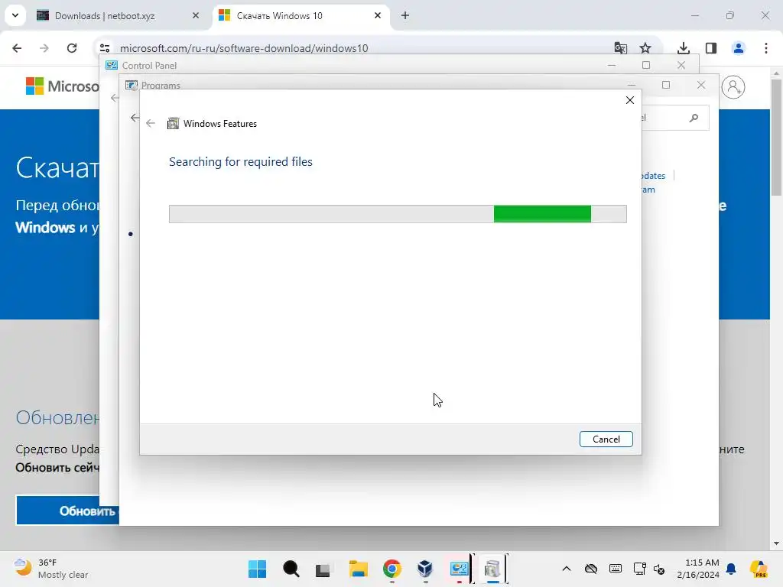Go back in the Programs window
Viewport: 783px width, 587px height.
(x=135, y=118)
